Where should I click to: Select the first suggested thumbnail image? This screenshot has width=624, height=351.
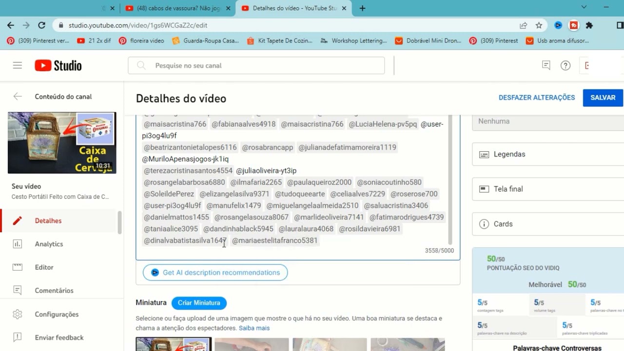pos(174,344)
